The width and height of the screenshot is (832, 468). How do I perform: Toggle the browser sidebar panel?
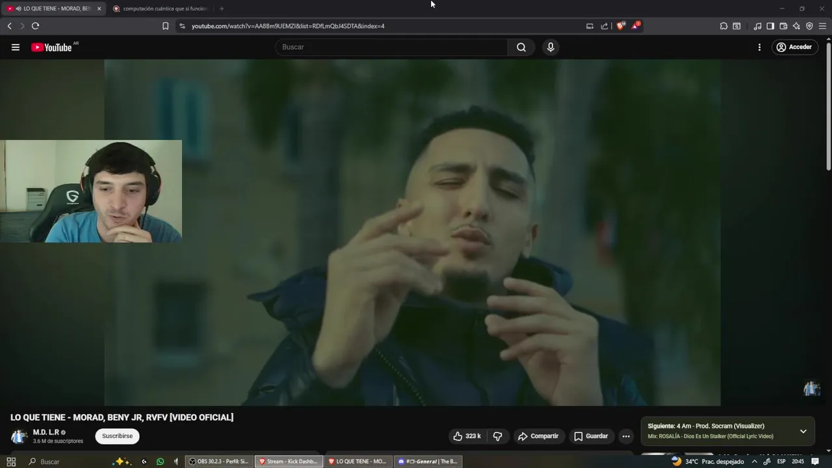click(x=770, y=26)
